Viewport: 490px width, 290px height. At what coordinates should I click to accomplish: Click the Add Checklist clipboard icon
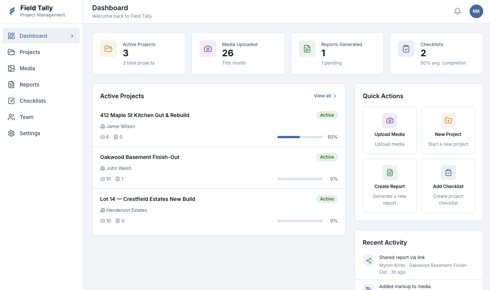448,173
